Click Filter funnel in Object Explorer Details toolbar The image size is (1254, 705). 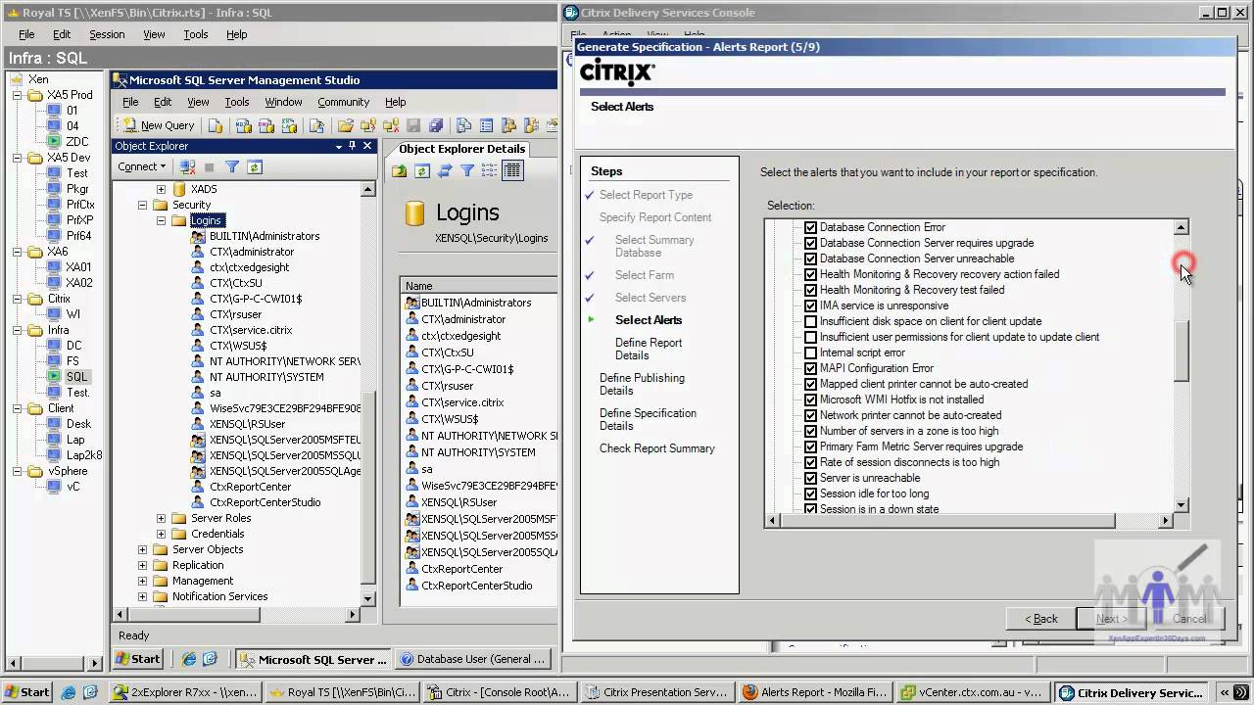click(467, 171)
